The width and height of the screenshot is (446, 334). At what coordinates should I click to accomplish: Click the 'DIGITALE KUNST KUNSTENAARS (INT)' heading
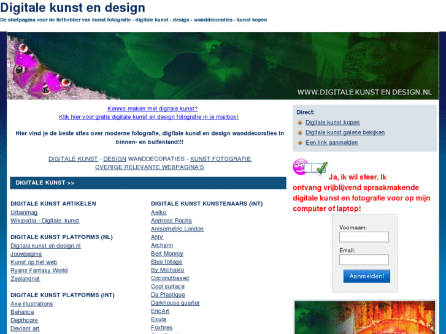207,203
